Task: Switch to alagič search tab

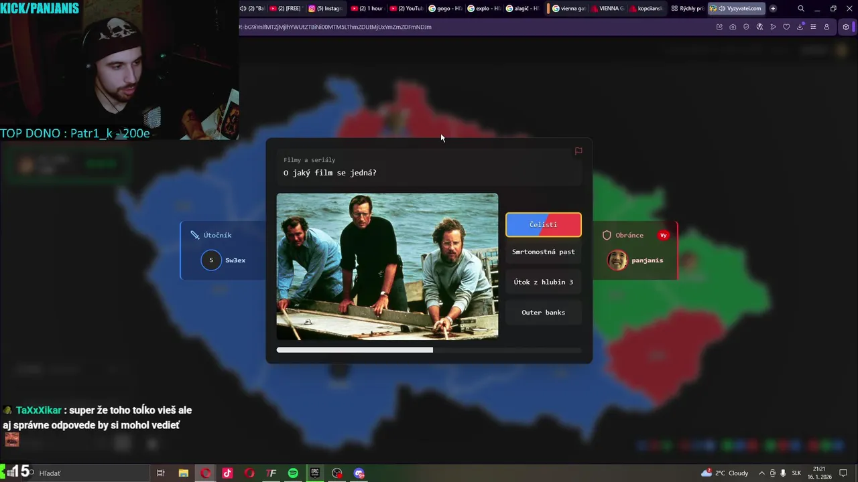Action: pyautogui.click(x=523, y=9)
